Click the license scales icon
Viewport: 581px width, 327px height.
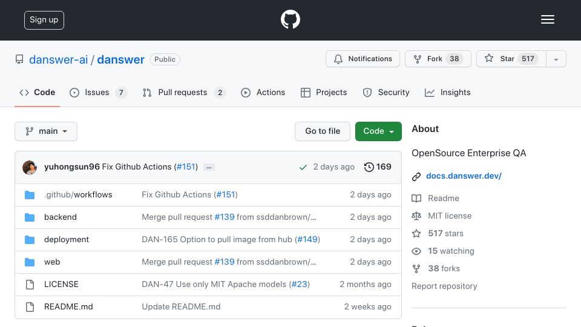coord(416,216)
